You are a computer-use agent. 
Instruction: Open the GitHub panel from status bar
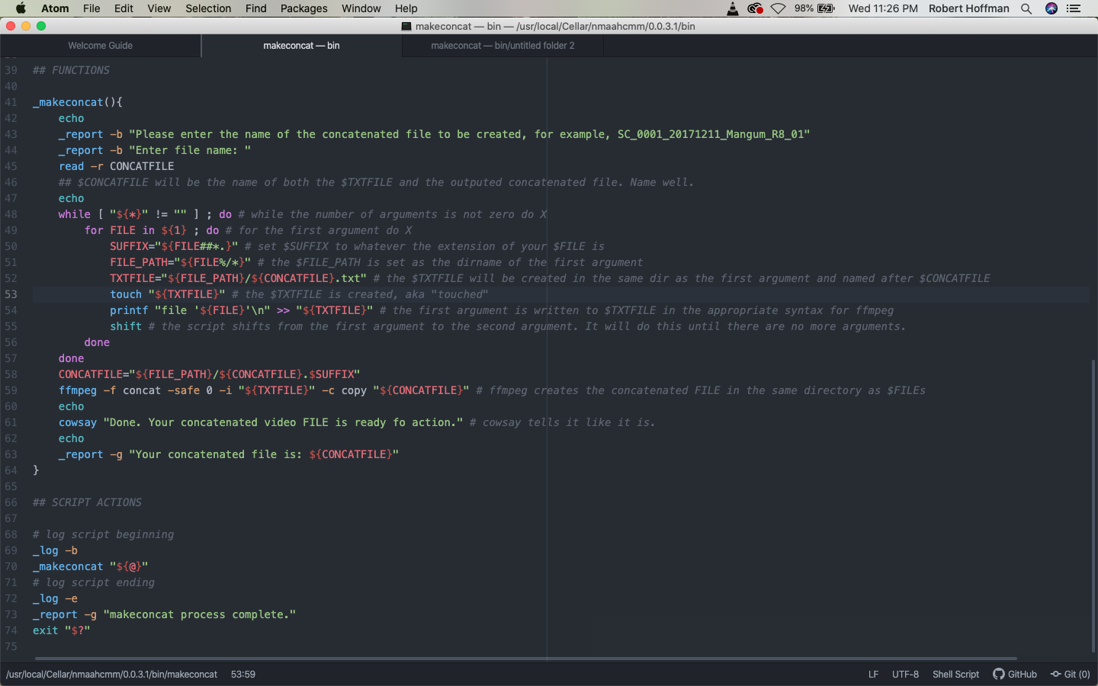[1015, 675]
